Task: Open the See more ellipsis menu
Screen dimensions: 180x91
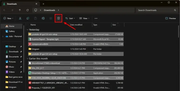Action: tap(96, 18)
